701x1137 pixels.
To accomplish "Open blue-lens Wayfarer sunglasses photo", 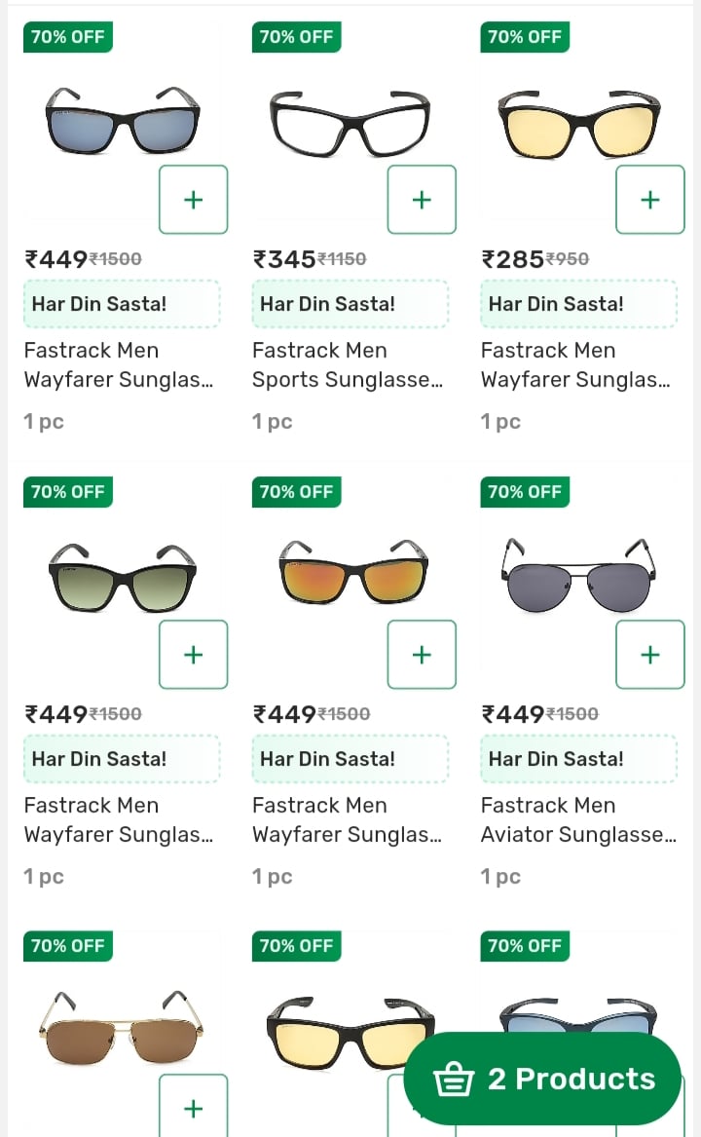I will (122, 120).
